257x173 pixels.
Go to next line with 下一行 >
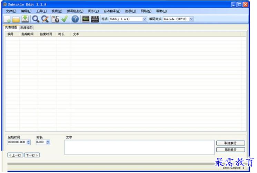32,155
